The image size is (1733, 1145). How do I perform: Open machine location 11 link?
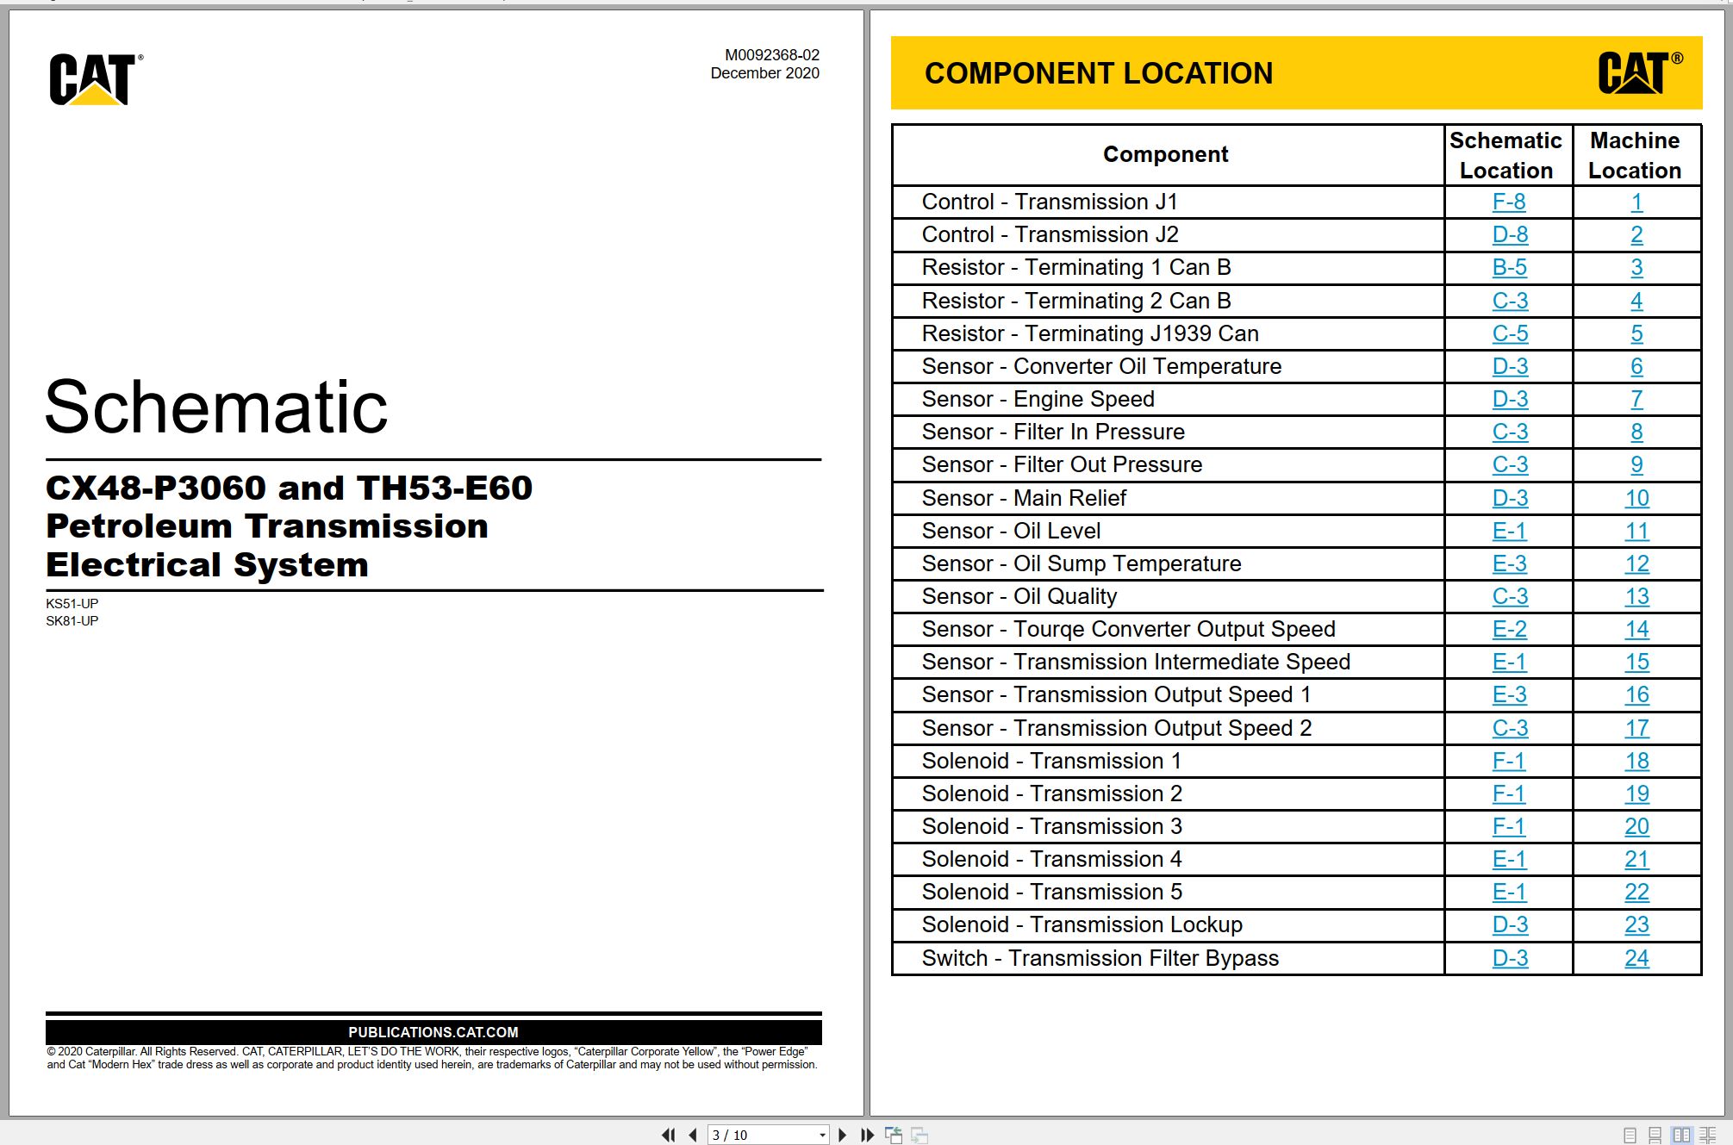pos(1636,531)
